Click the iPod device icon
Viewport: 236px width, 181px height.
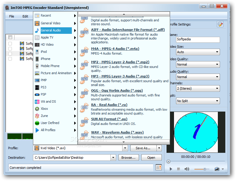pos(37,52)
